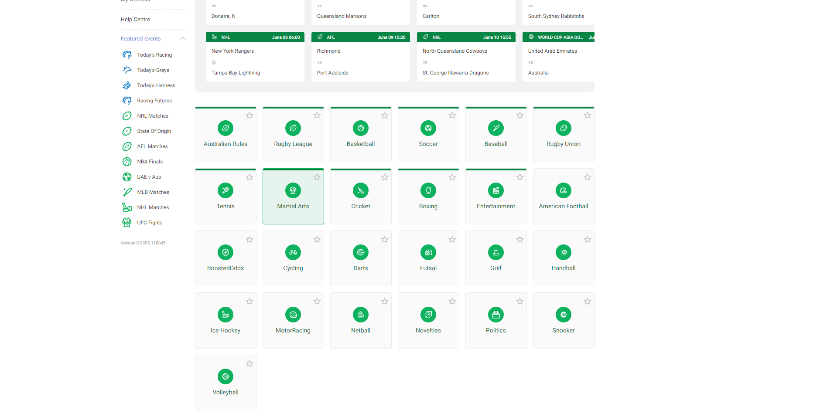The width and height of the screenshot is (827, 417).
Task: Open the Golf flag icon
Action: pyautogui.click(x=496, y=252)
